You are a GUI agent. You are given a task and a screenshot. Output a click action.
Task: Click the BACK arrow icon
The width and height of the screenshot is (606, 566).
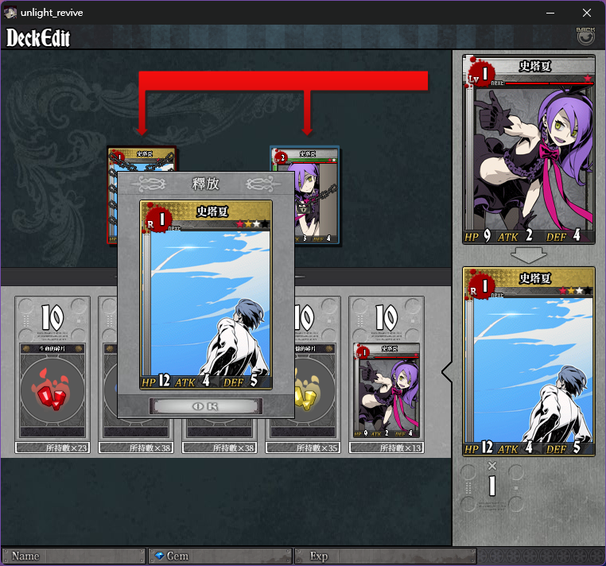tap(585, 37)
